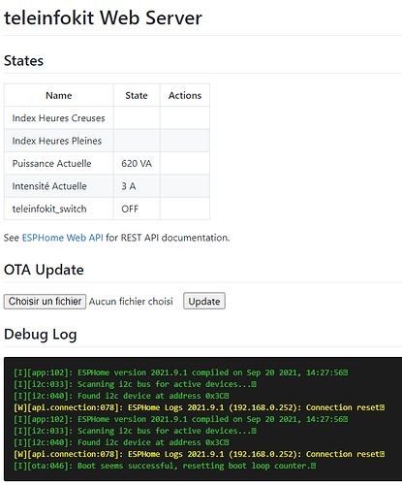
Task: Click the State column header
Action: click(137, 95)
